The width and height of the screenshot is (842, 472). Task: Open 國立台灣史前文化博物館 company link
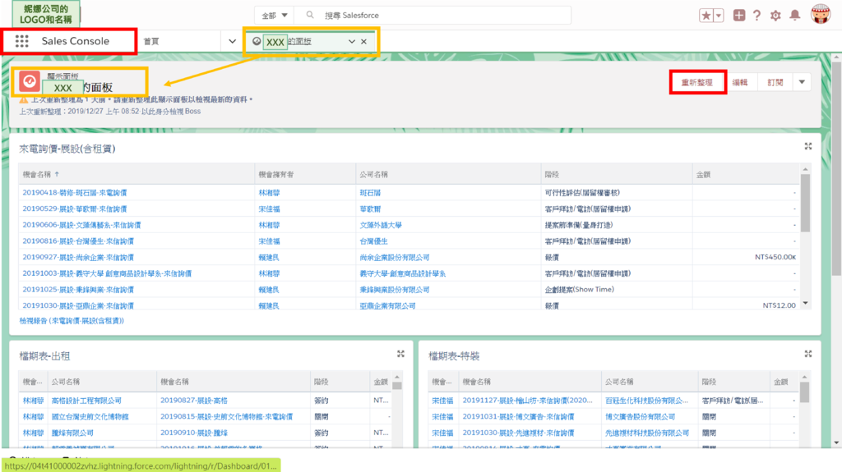[x=90, y=416]
